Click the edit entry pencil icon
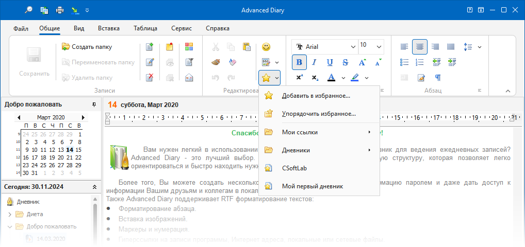The width and height of the screenshot is (525, 247). point(150,62)
